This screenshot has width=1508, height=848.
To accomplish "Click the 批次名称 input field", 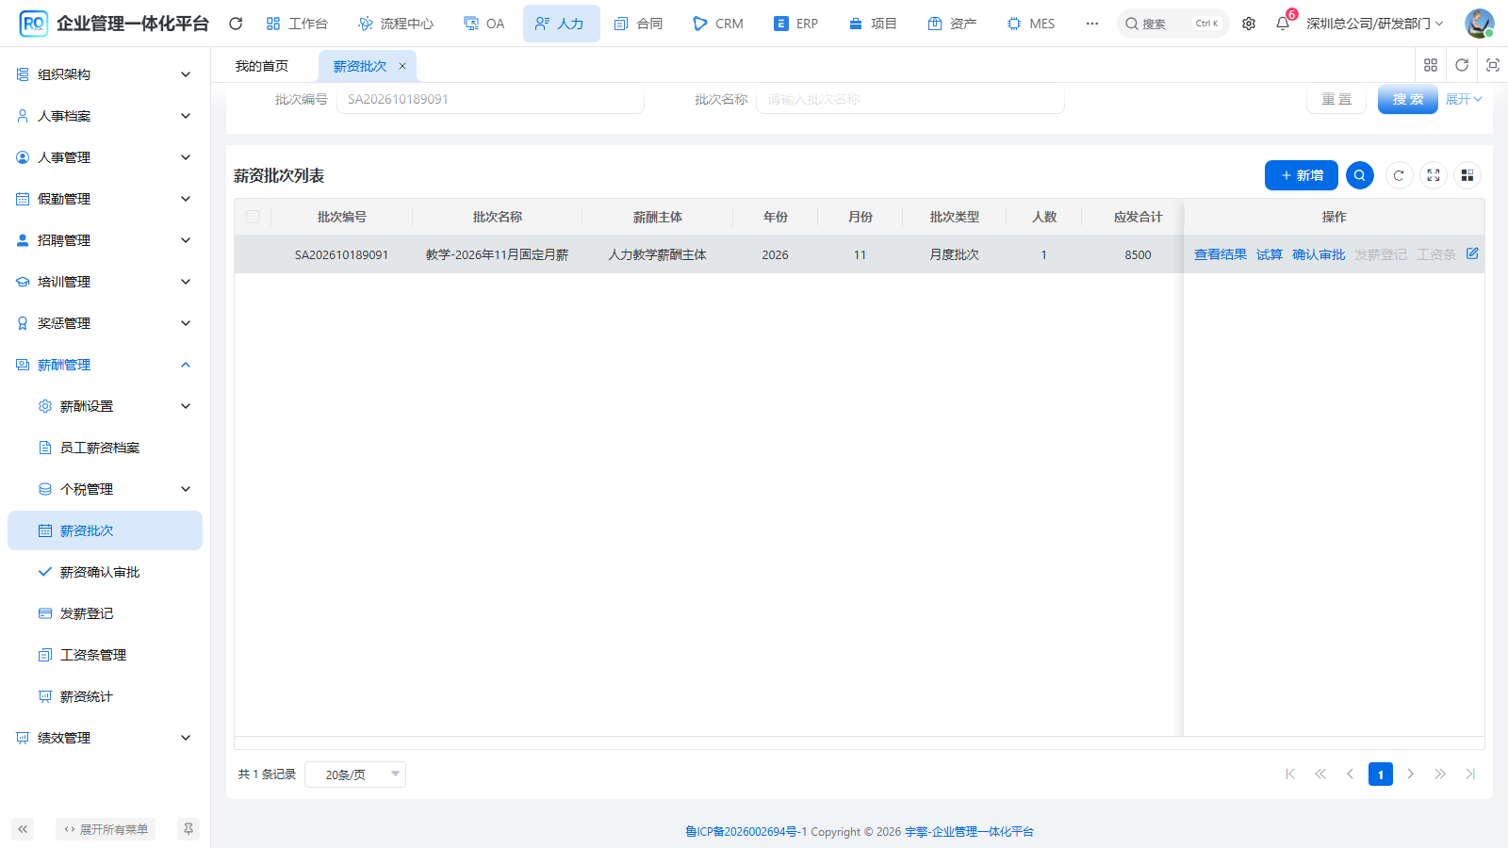I will pos(910,99).
